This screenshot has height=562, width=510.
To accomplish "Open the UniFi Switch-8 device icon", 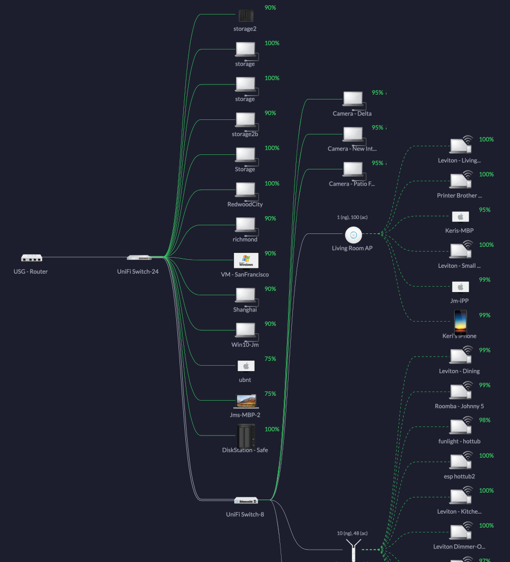I will point(246,500).
